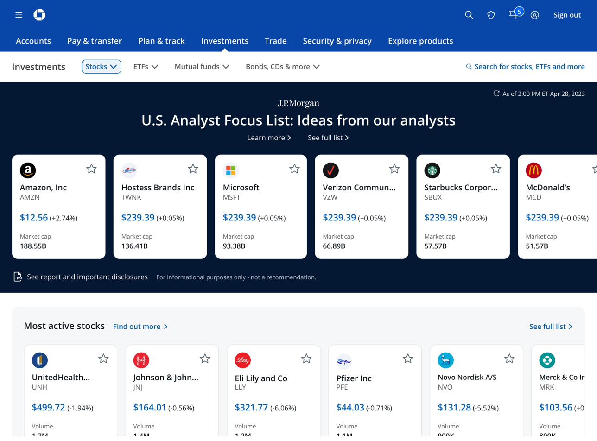Click Novo Nordisk price $131.28
The image size is (597, 441).
tap(455, 407)
